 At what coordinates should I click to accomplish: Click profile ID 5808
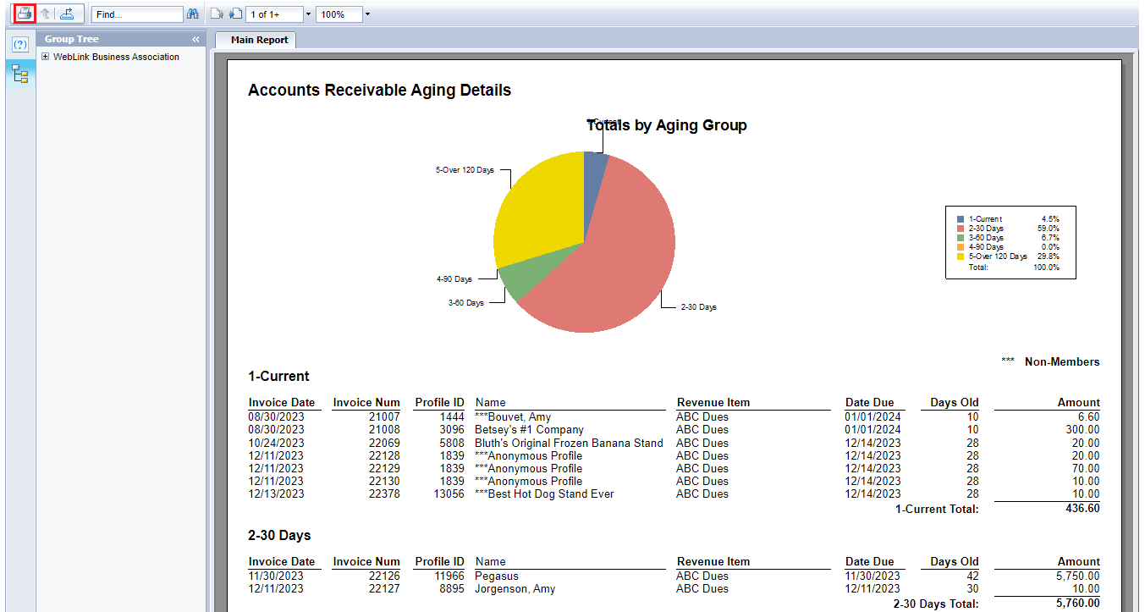tap(452, 443)
